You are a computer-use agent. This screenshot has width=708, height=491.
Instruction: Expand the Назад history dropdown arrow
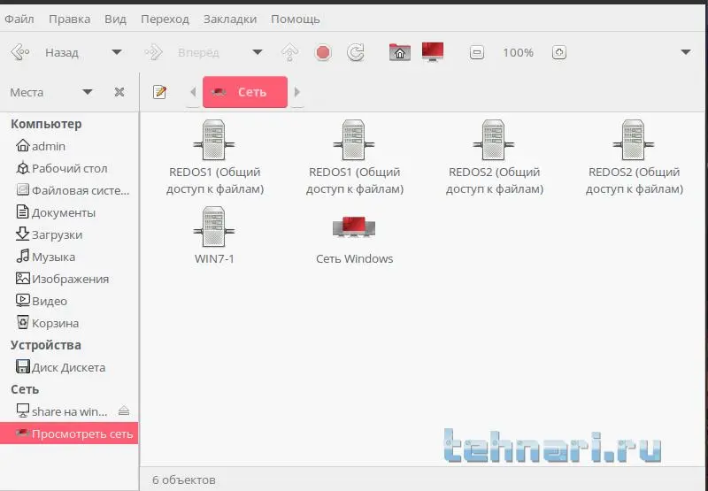117,52
